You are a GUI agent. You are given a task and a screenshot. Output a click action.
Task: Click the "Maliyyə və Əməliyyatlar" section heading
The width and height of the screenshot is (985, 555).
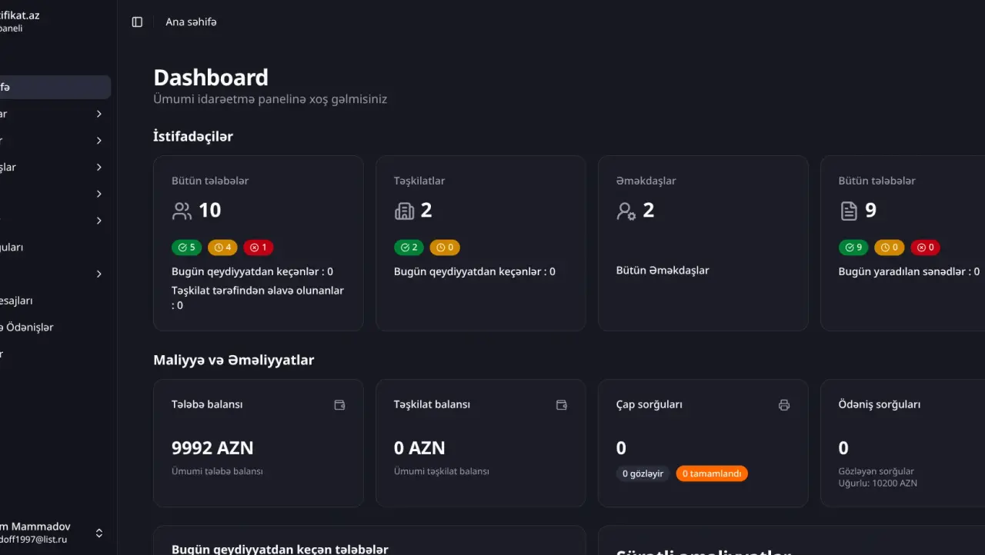[x=234, y=360]
